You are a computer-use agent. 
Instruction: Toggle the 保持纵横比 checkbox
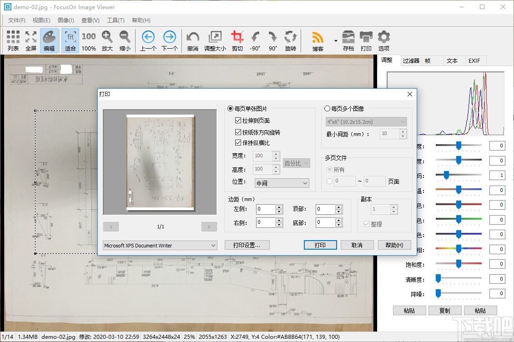point(238,142)
